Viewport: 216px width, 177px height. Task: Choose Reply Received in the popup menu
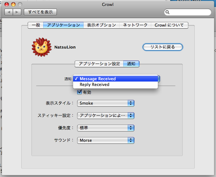(x=115, y=84)
